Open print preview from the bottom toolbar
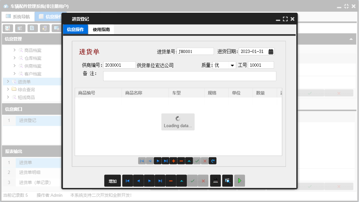This screenshot has height=202, width=359. (227, 180)
